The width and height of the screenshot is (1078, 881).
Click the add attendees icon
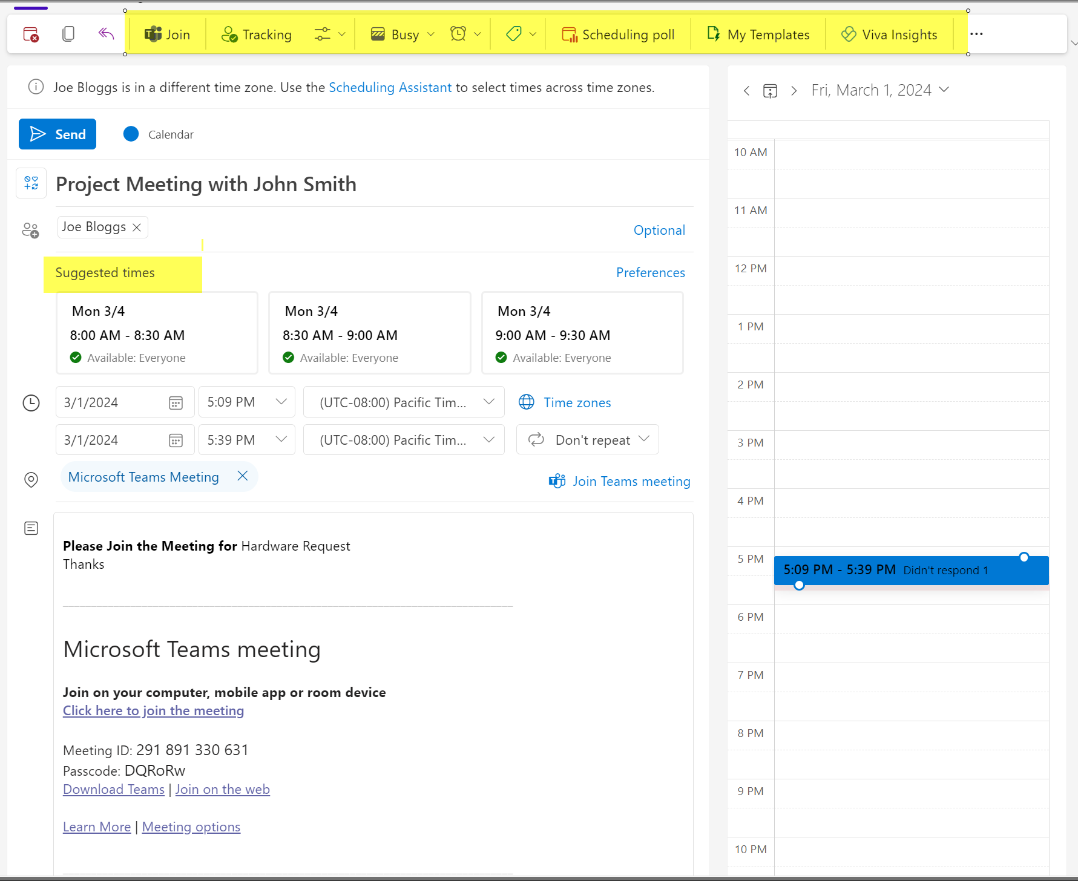click(30, 230)
